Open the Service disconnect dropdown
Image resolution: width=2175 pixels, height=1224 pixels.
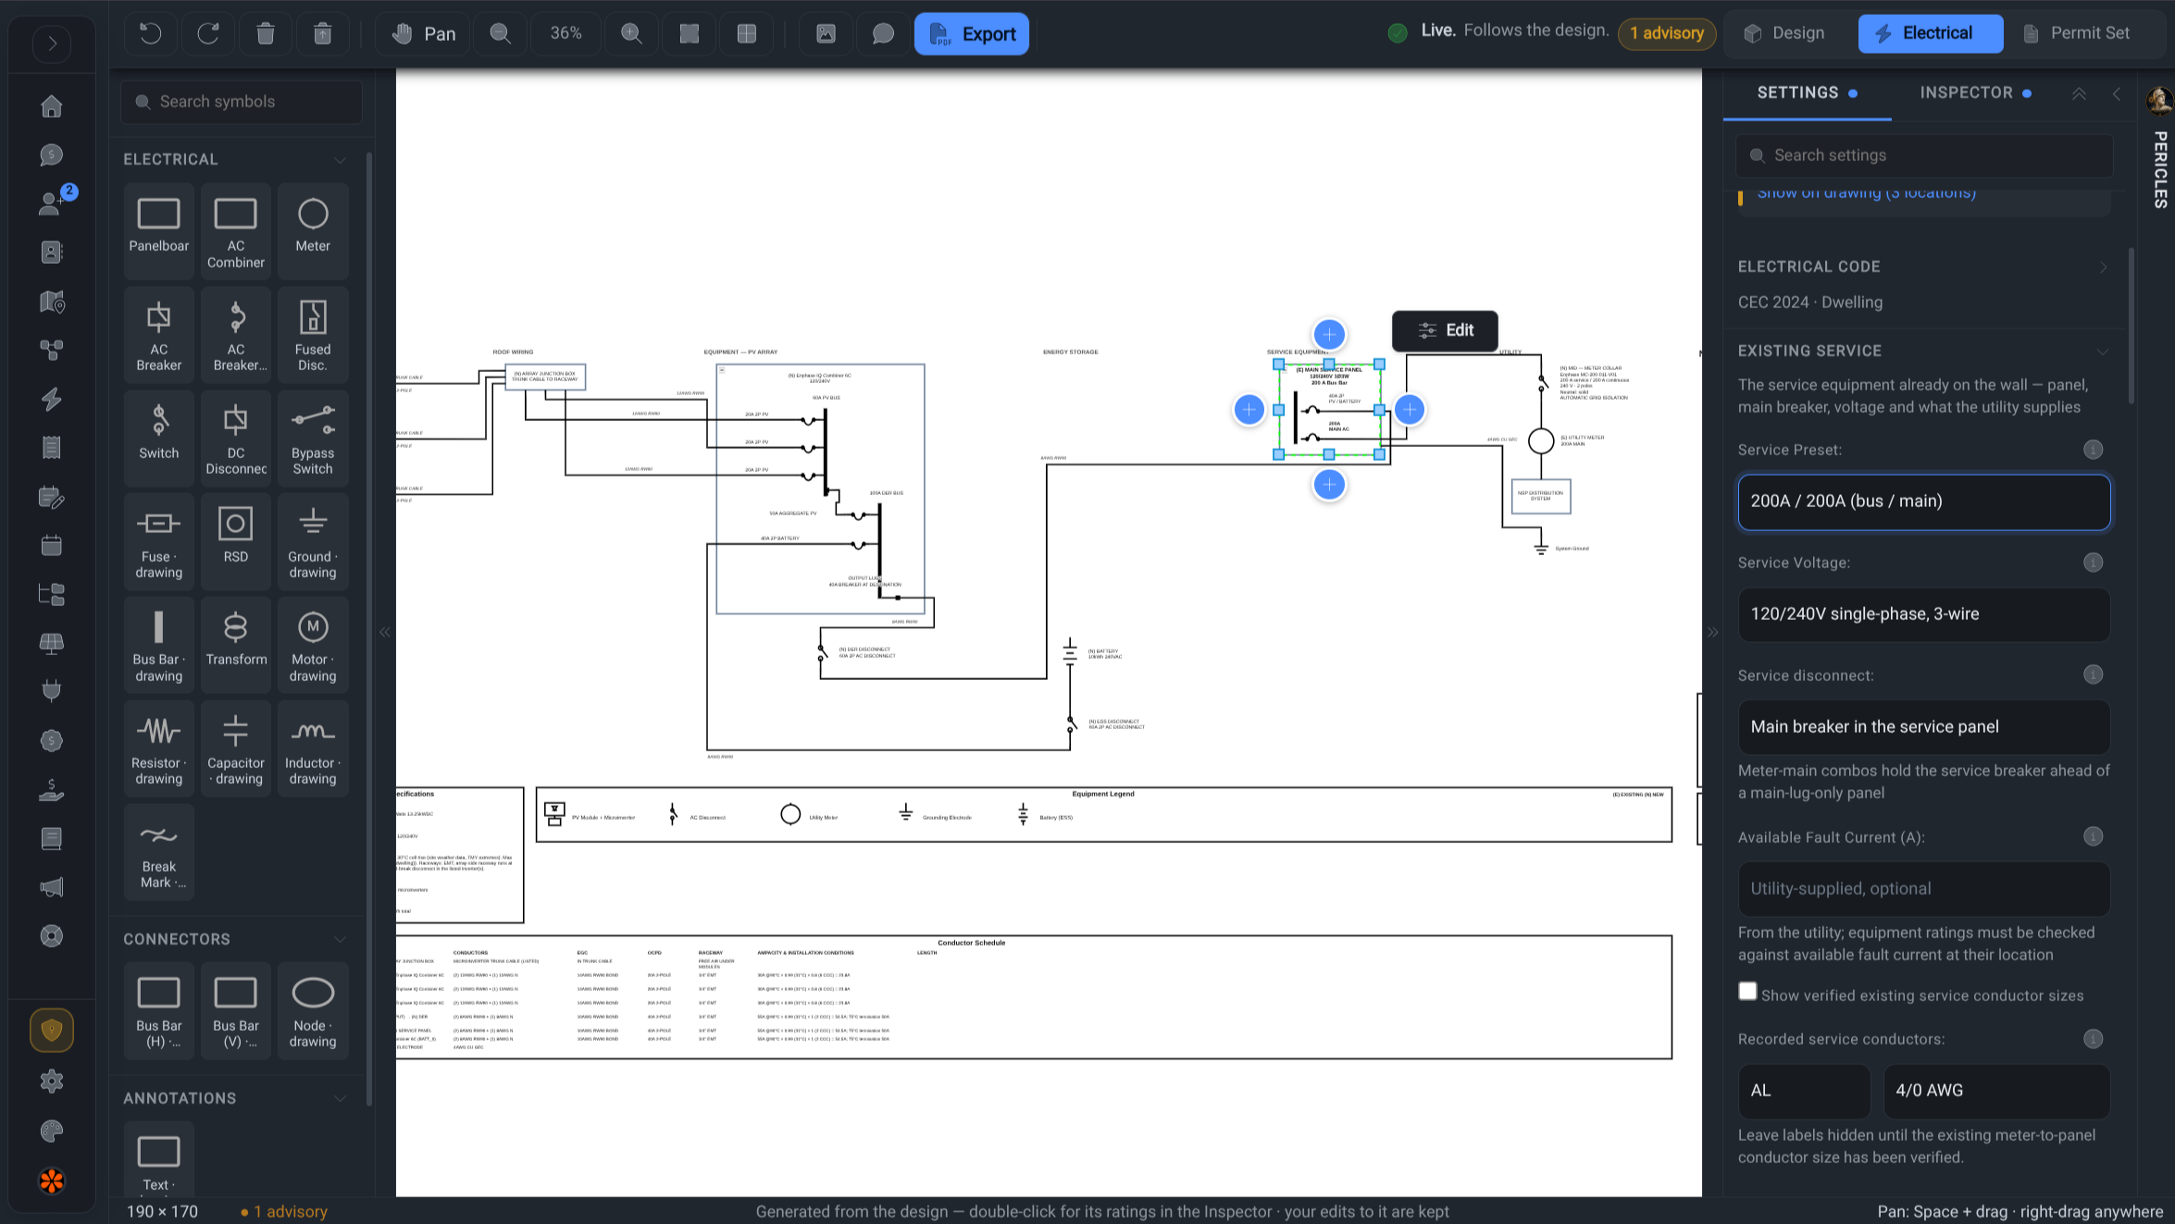1924,727
